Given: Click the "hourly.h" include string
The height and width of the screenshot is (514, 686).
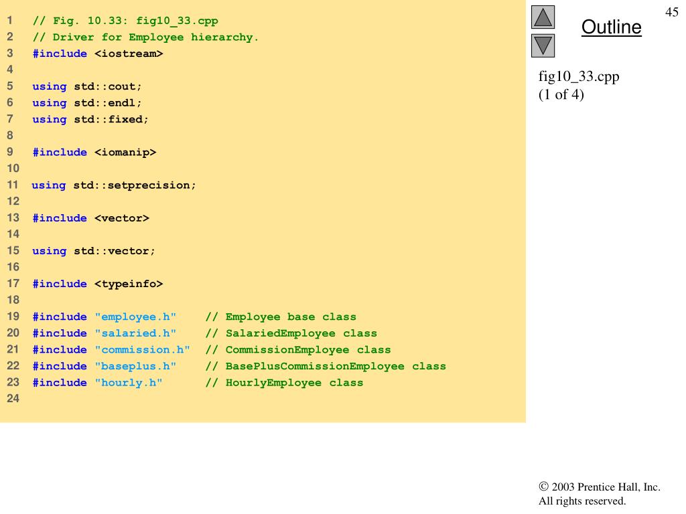Looking at the screenshot, I should pyautogui.click(x=129, y=382).
